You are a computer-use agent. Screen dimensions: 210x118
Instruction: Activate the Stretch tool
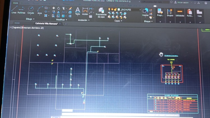click(53, 16)
